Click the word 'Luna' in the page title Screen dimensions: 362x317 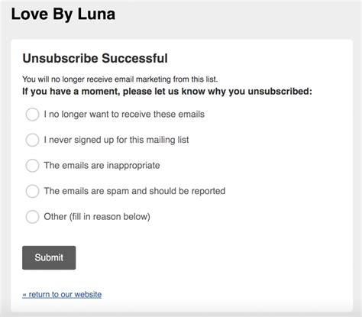click(x=96, y=14)
